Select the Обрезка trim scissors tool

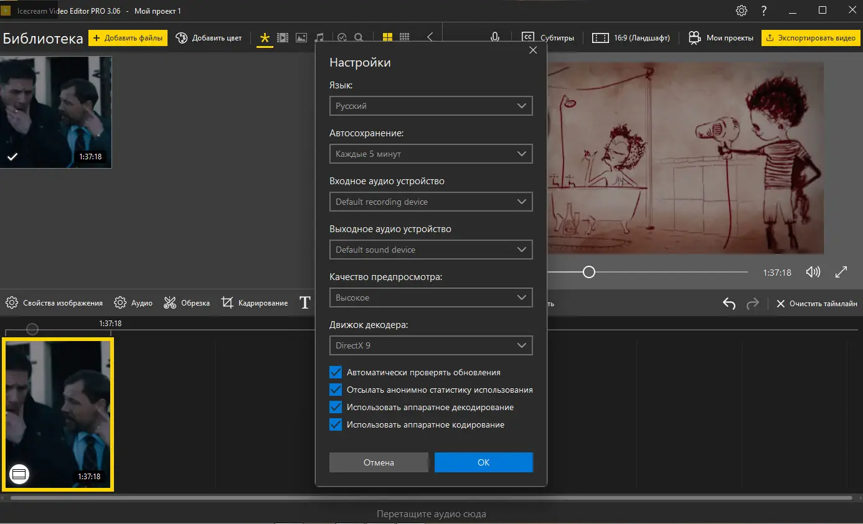tap(187, 303)
